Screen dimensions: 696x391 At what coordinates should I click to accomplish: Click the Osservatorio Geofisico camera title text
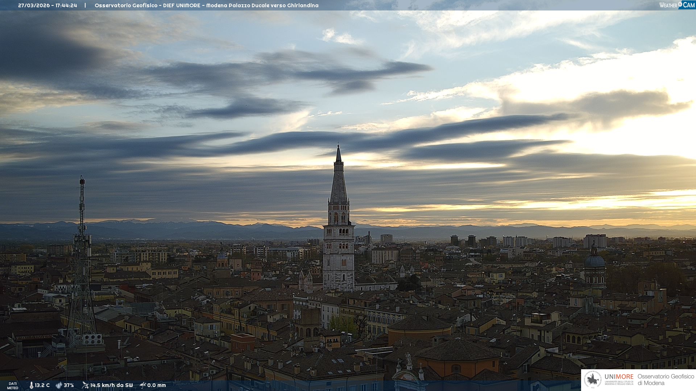[206, 5]
